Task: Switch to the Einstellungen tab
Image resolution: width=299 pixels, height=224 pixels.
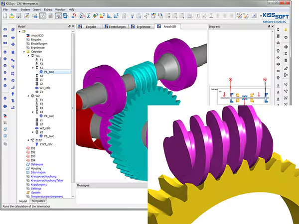Action: point(118,26)
